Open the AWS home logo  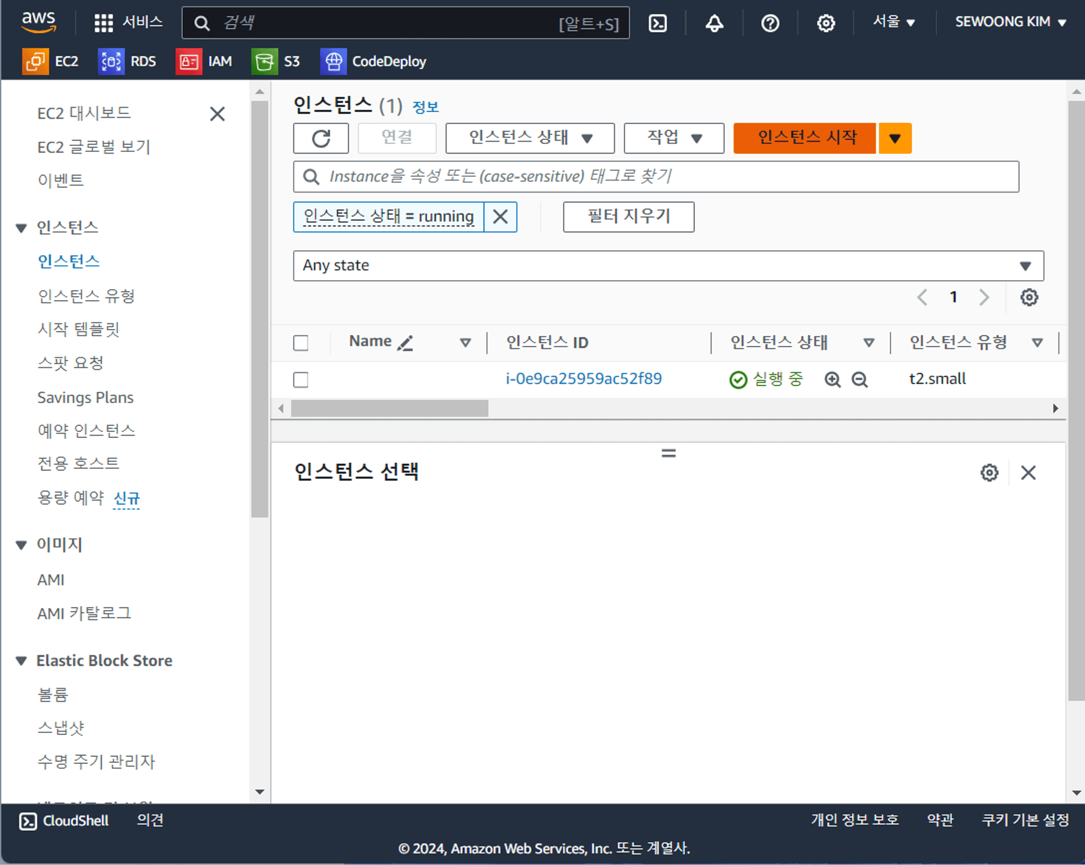click(39, 22)
